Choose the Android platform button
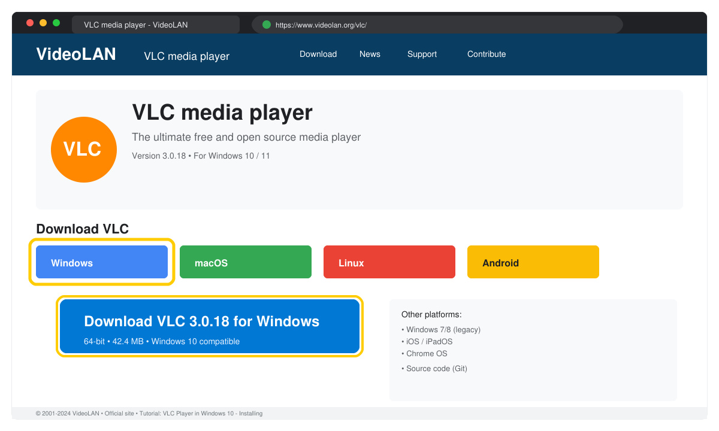 pos(533,262)
